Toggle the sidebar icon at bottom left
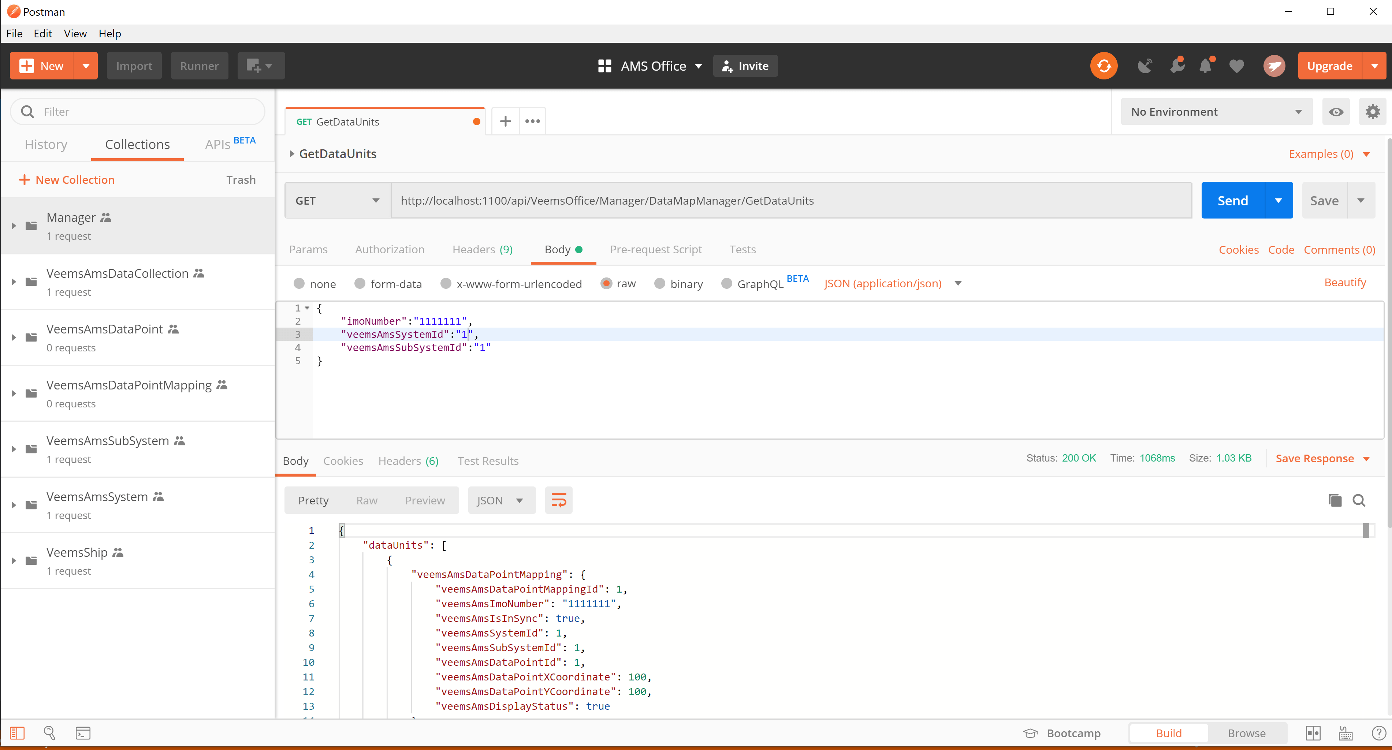This screenshot has height=750, width=1392. tap(17, 733)
